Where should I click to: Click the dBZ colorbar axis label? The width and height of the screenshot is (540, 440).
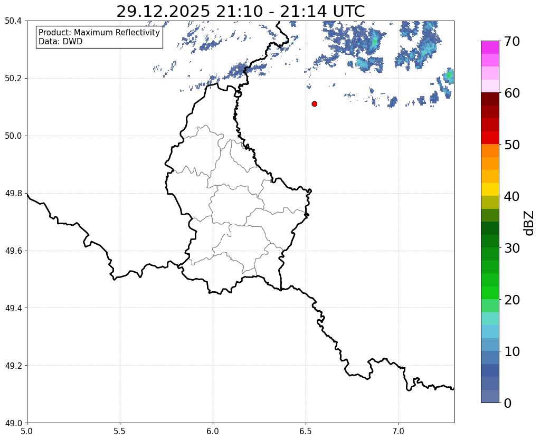coord(529,223)
